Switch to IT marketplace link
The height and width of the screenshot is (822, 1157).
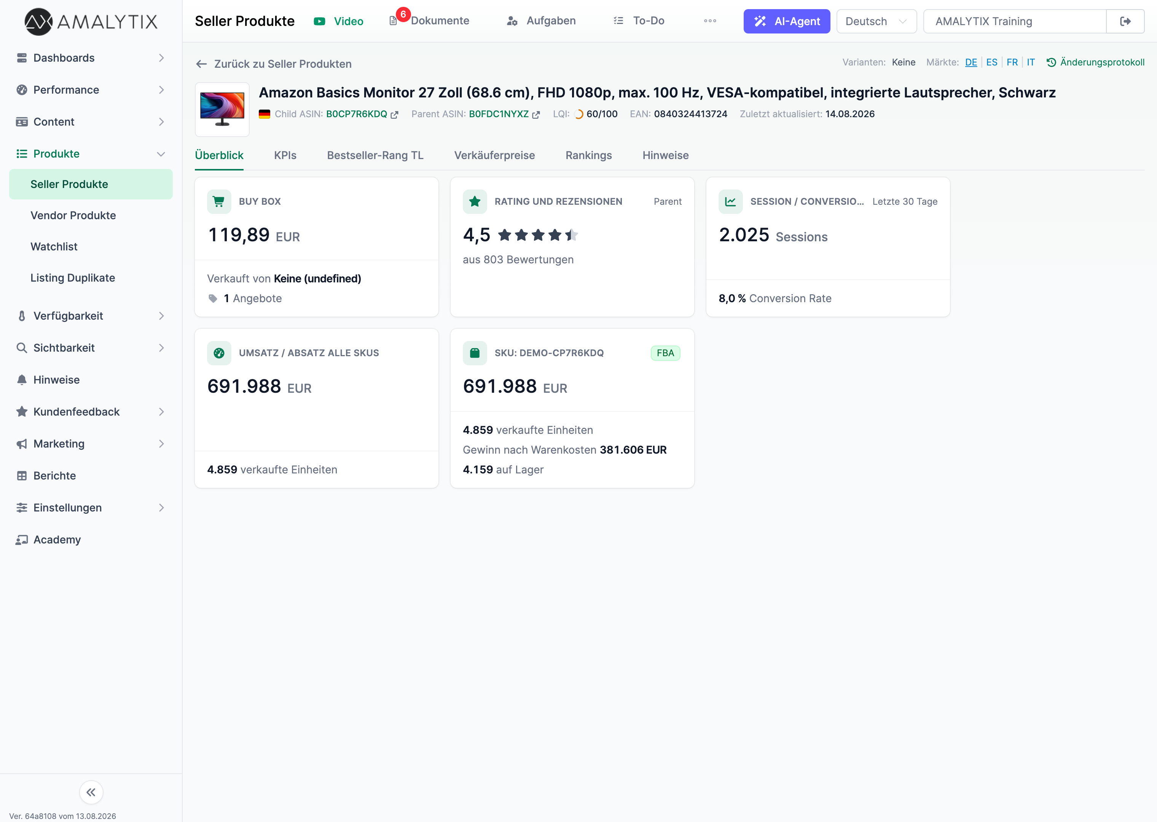tap(1031, 62)
